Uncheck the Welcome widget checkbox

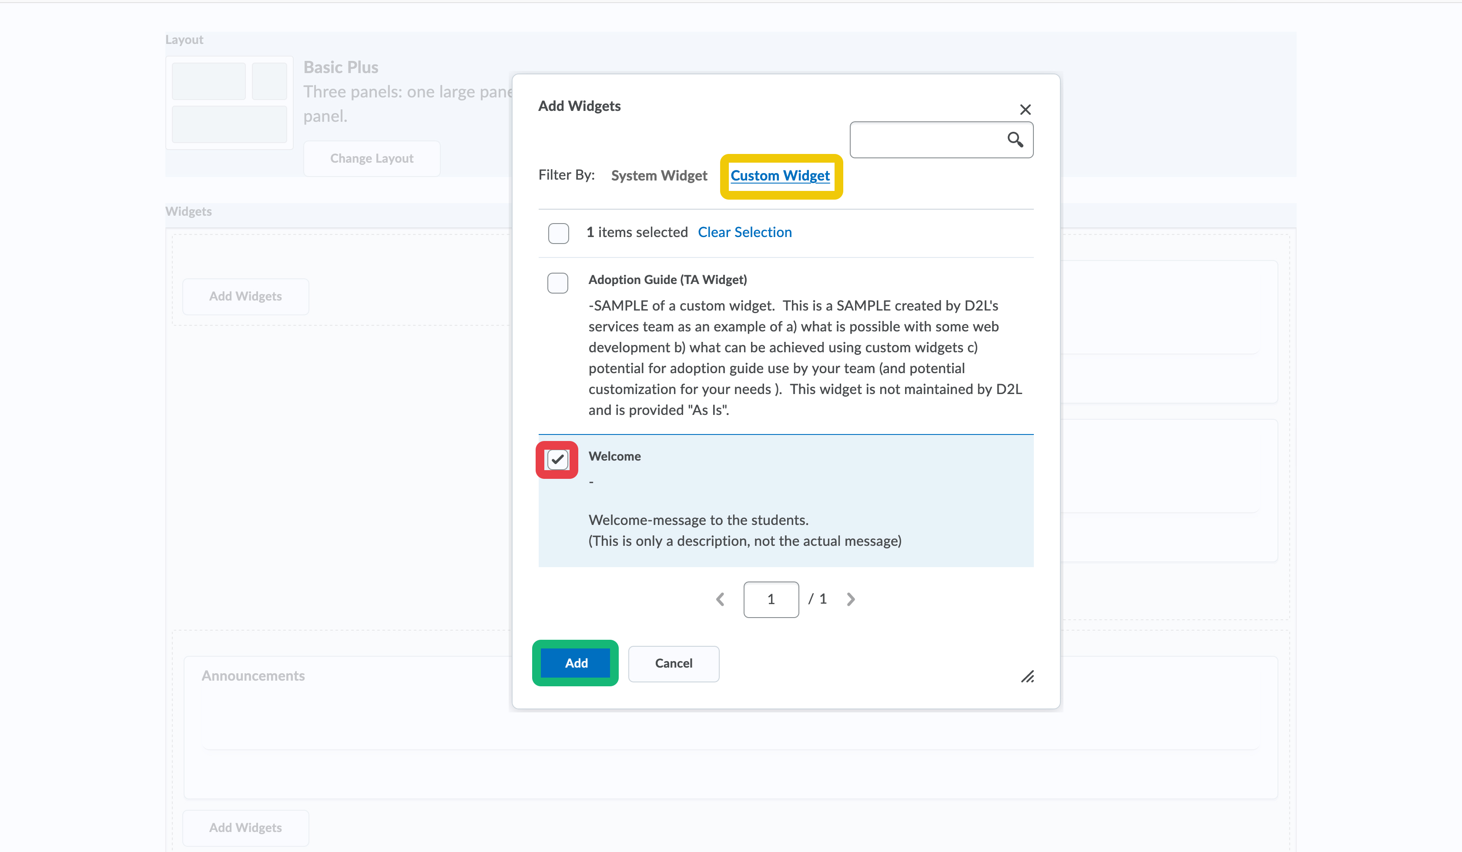(x=557, y=460)
